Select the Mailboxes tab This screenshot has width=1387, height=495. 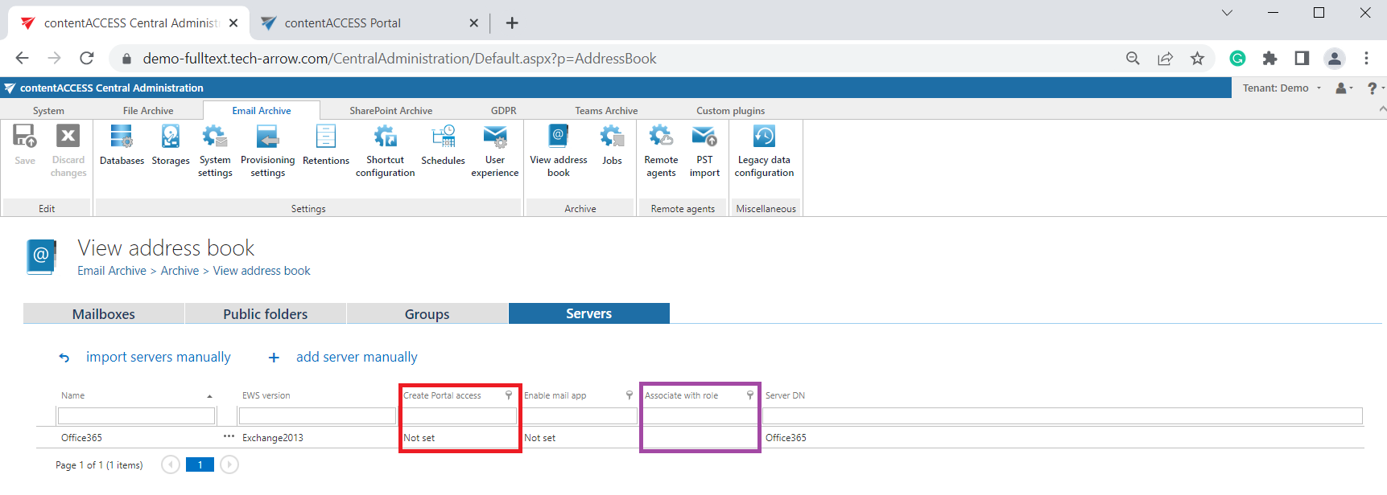tap(104, 314)
